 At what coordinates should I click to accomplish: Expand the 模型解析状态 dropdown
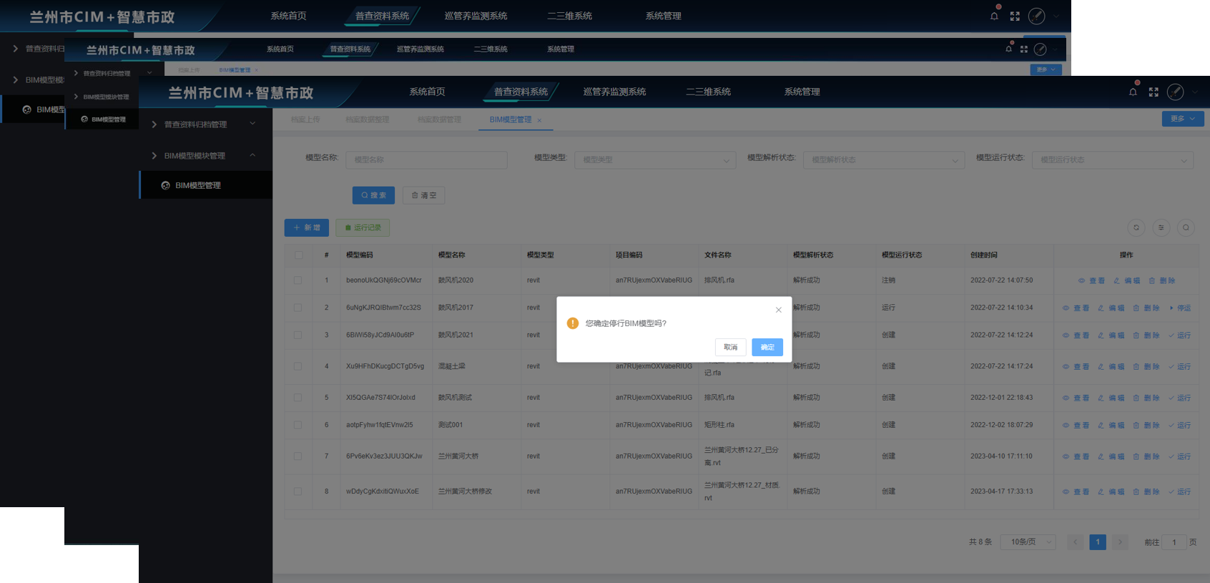(x=883, y=160)
